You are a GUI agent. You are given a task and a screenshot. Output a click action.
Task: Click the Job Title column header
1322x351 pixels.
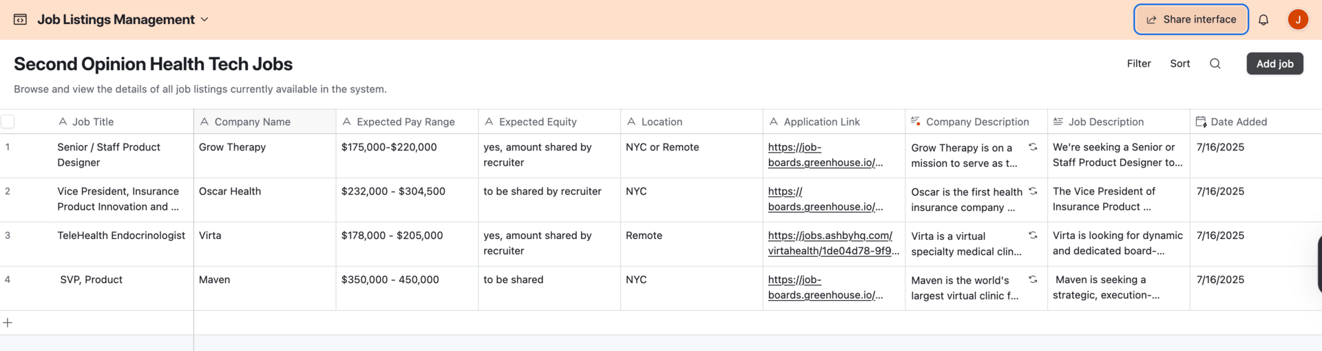pos(124,122)
